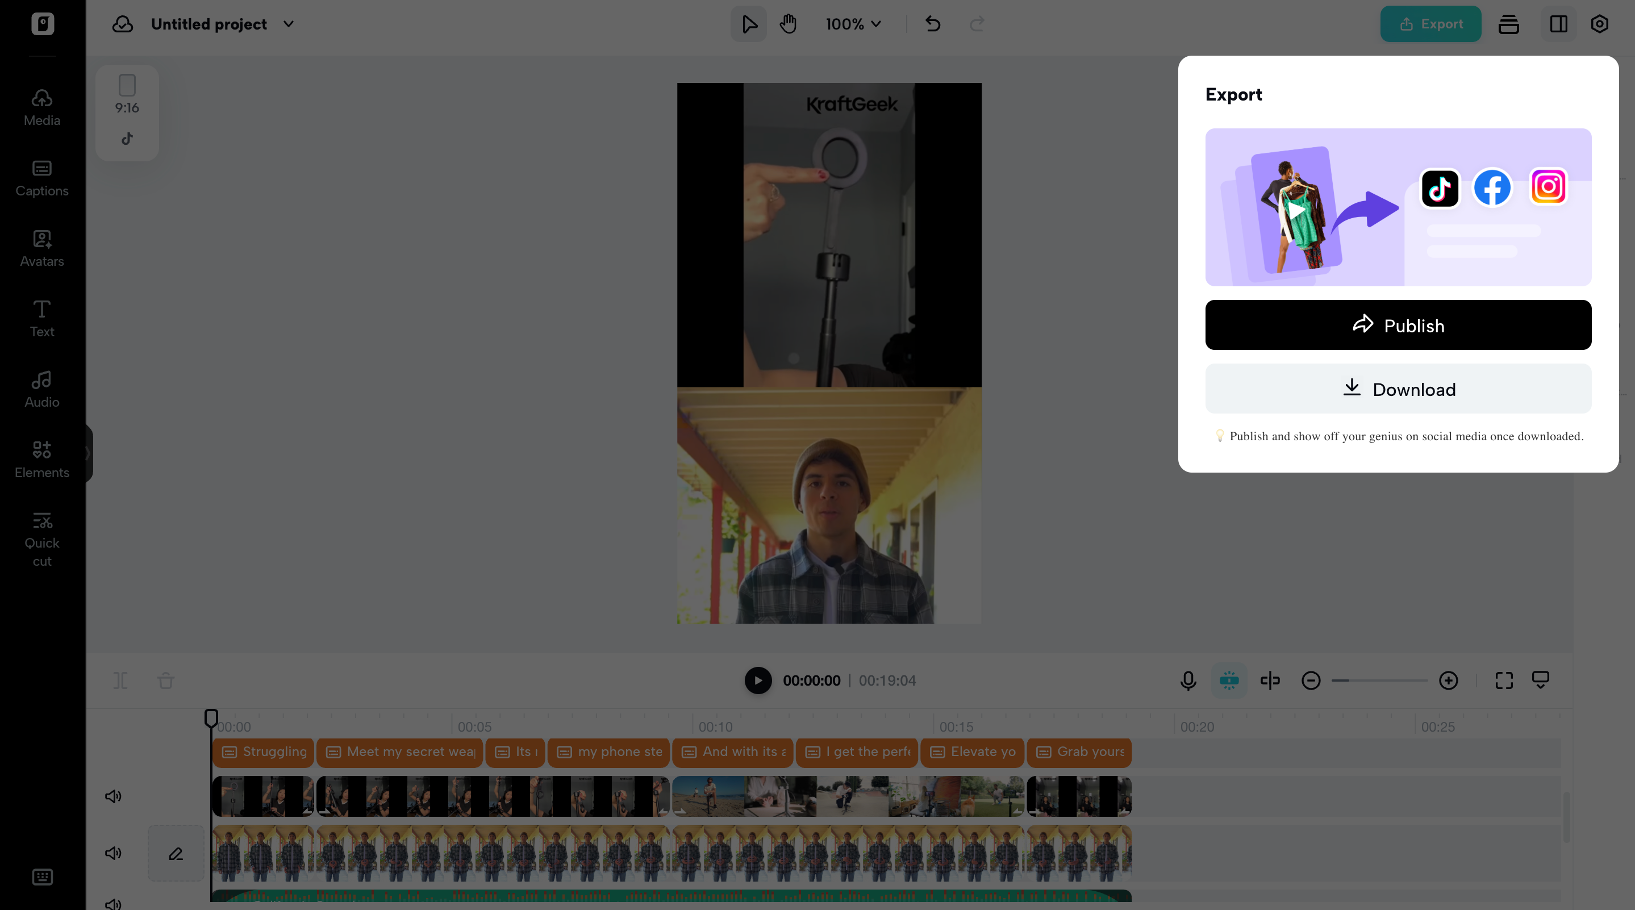
Task: Click the Download button
Action: (x=1398, y=389)
